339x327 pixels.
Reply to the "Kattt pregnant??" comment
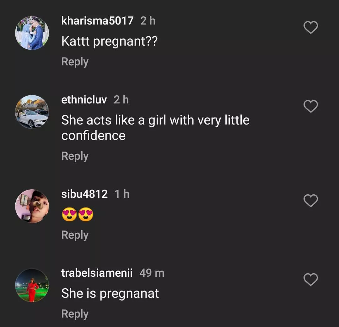click(75, 62)
